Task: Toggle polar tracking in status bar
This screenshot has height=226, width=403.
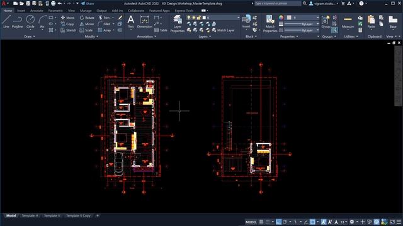Action: 285,222
